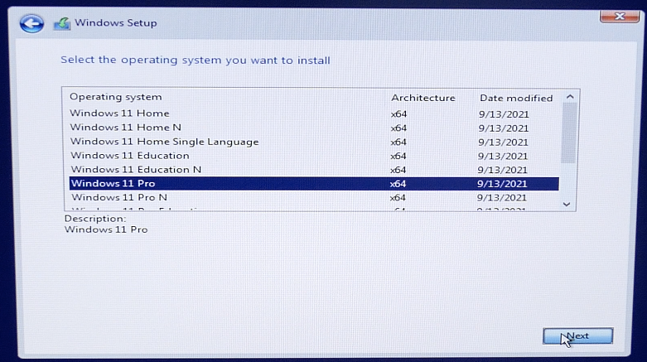Click 9/13/2021 in Windows 11 Education row
The image size is (647, 362).
[x=503, y=156]
